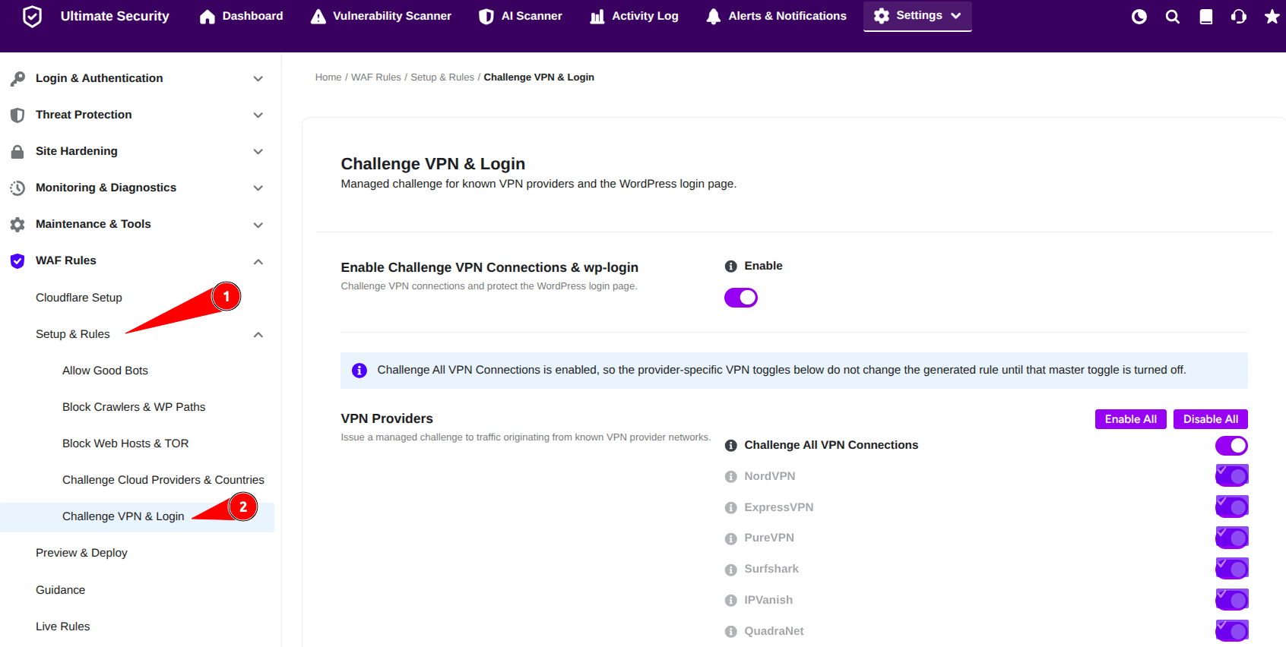The width and height of the screenshot is (1286, 647).
Task: Expand Monitoring & Diagnostics chevron
Action: pyautogui.click(x=258, y=188)
